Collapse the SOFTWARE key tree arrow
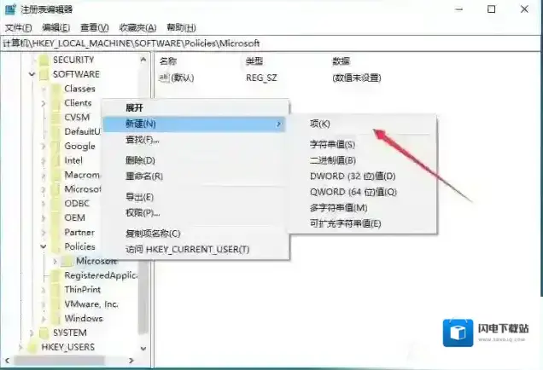The width and height of the screenshot is (543, 370). tap(32, 74)
